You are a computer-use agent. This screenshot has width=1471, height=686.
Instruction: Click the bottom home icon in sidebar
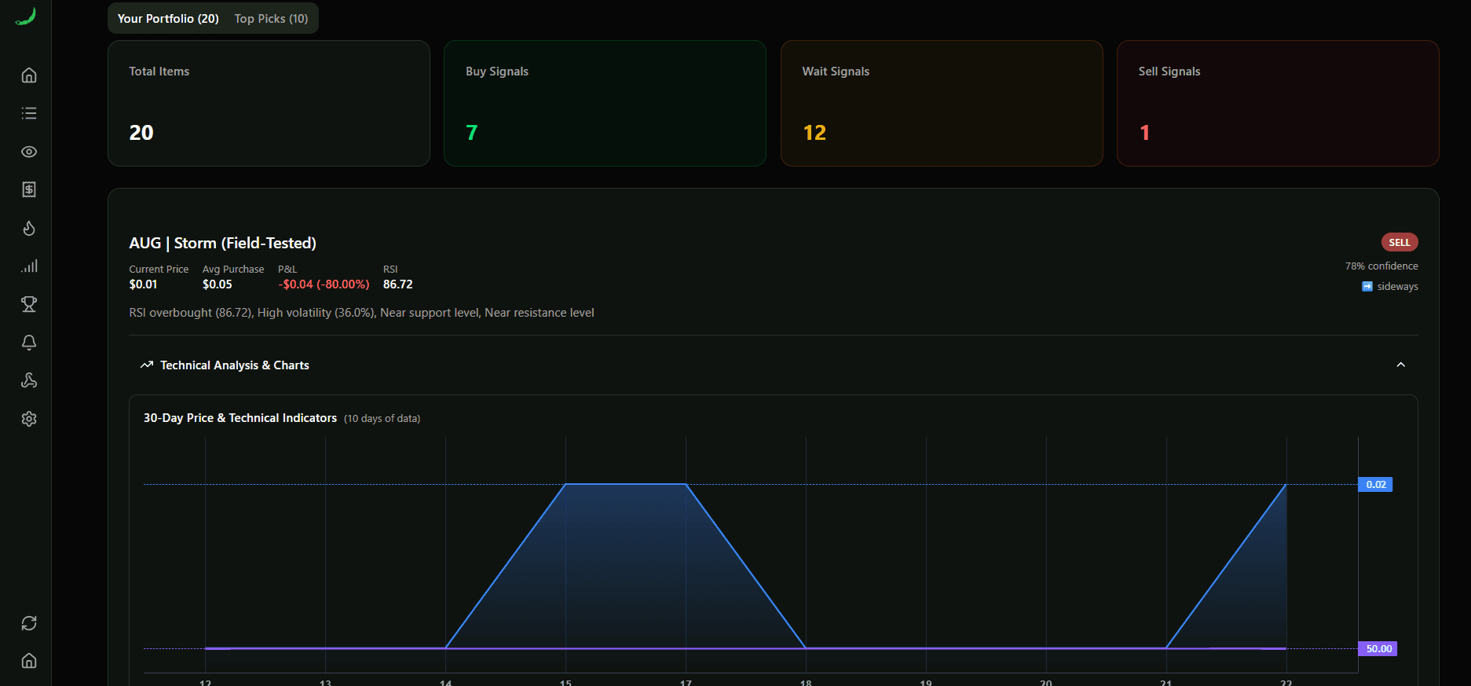click(x=29, y=661)
